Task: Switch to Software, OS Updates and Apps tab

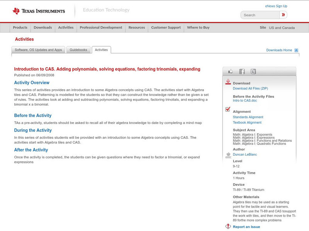Action: pos(38,50)
